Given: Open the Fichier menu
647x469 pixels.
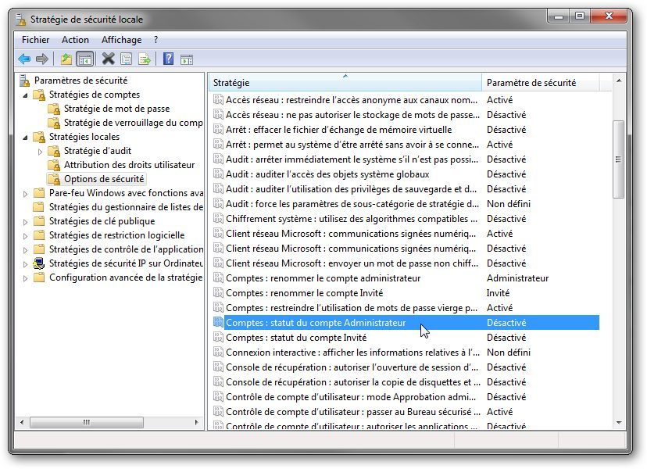Looking at the screenshot, I should [35, 40].
